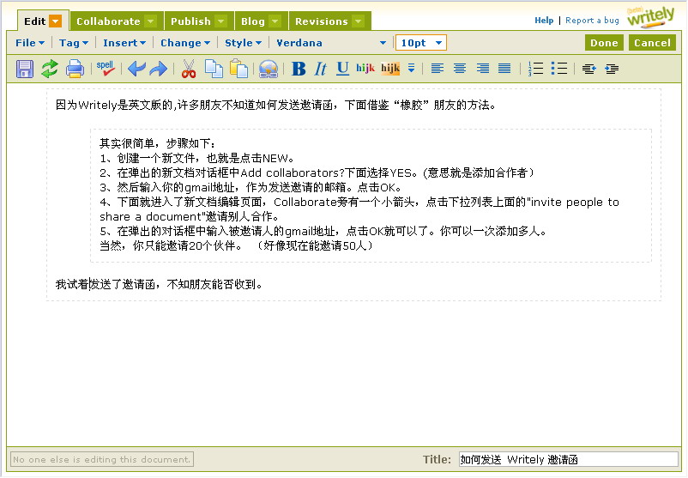Place cursor in first paragraph about Writely
The height and width of the screenshot is (478, 688).
point(275,105)
